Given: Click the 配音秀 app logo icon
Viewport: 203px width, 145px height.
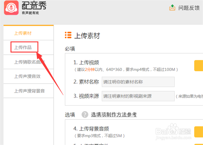Looking at the screenshot, I should point(11,8).
